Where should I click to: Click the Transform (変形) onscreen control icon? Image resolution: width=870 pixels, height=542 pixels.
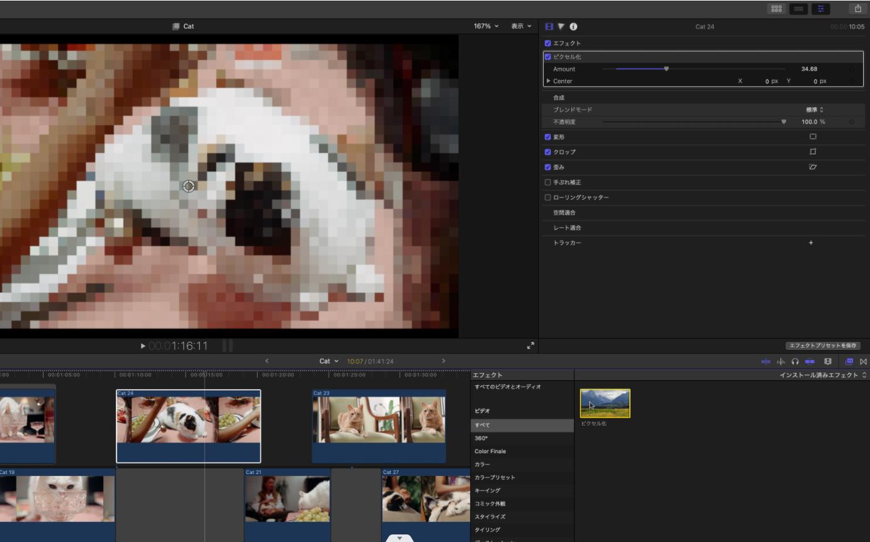pyautogui.click(x=813, y=137)
